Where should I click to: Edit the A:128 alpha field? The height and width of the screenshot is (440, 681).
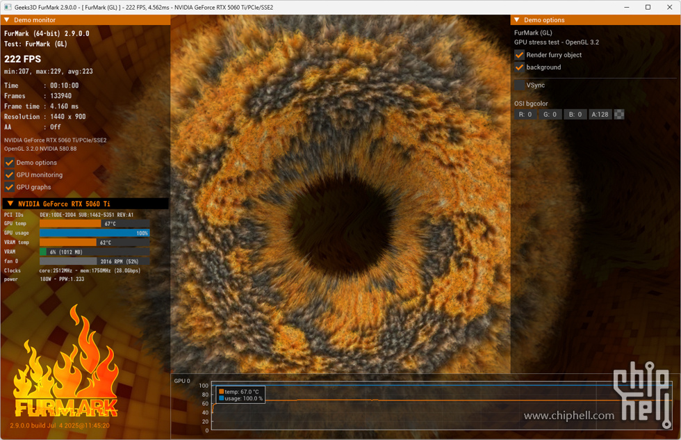click(600, 115)
